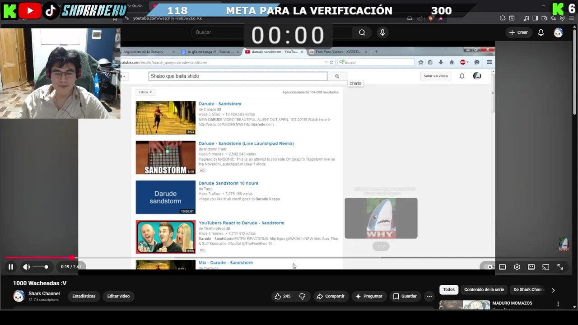Toggle the browser sidebar panel icon
This screenshot has width=578, height=325.
(x=535, y=19)
